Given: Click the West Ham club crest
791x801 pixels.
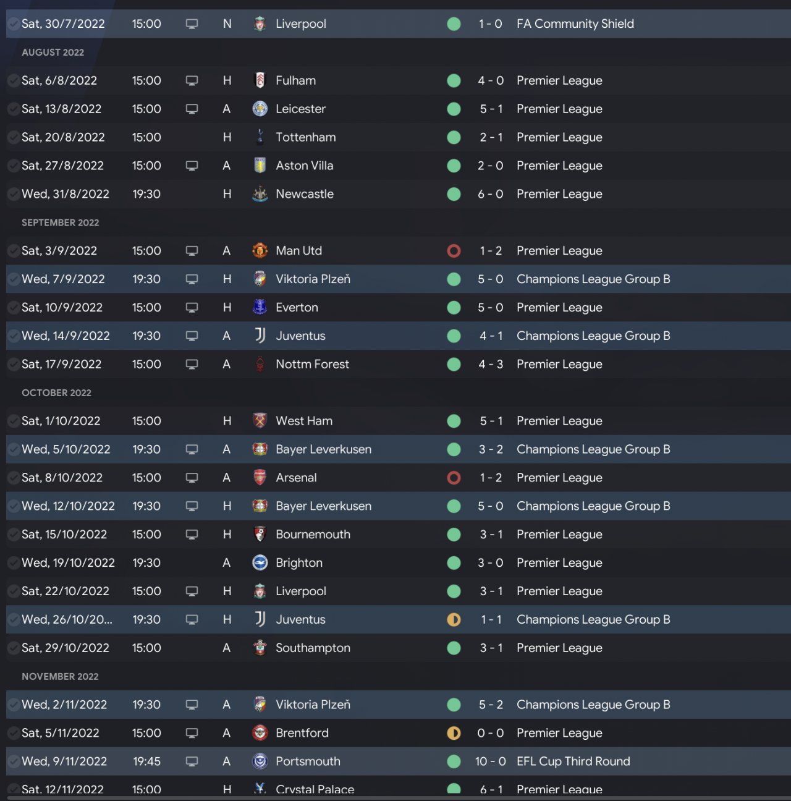Looking at the screenshot, I should [x=260, y=421].
